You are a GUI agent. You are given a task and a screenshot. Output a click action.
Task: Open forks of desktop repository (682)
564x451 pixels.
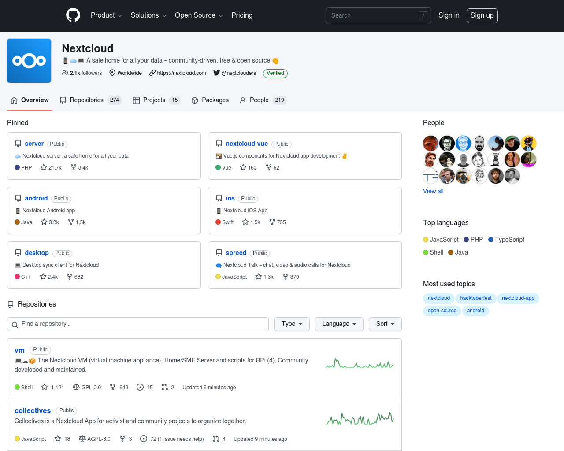pos(75,277)
